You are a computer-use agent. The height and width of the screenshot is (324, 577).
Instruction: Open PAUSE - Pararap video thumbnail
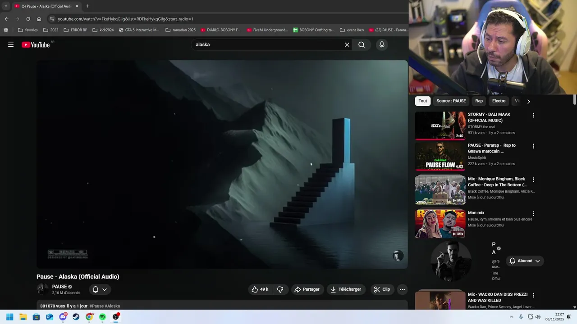(x=440, y=156)
